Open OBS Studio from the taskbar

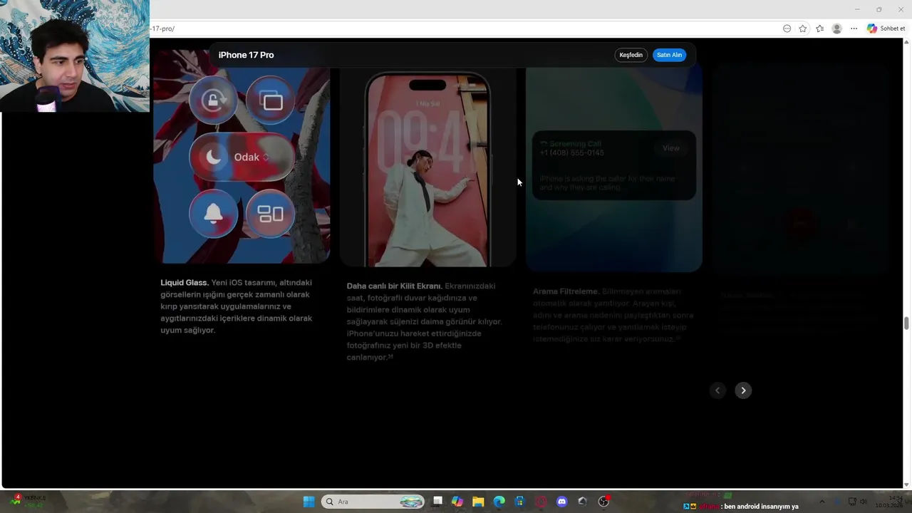click(x=603, y=502)
